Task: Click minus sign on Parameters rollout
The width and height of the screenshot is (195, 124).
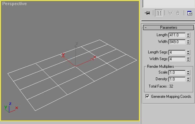Action: tap(146, 27)
